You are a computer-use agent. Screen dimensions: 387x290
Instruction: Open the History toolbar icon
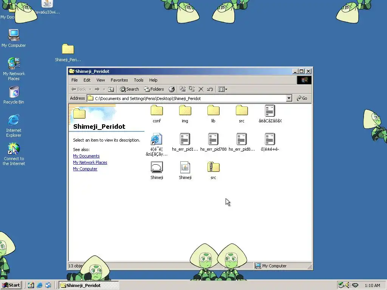[172, 89]
